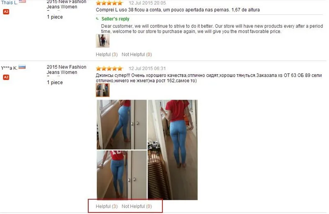
Task: Mark the Russian review as Helpful
Action: click(107, 206)
